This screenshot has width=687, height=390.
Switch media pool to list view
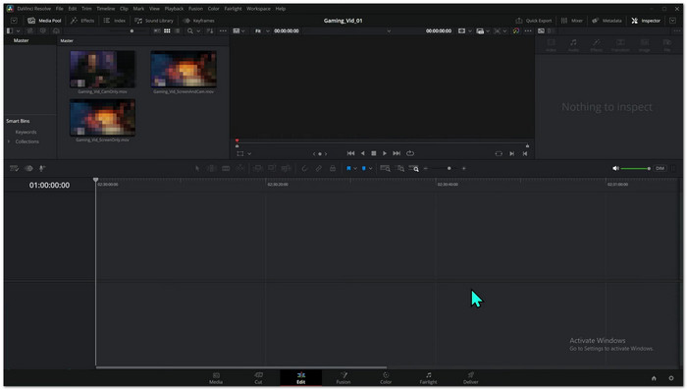(178, 31)
